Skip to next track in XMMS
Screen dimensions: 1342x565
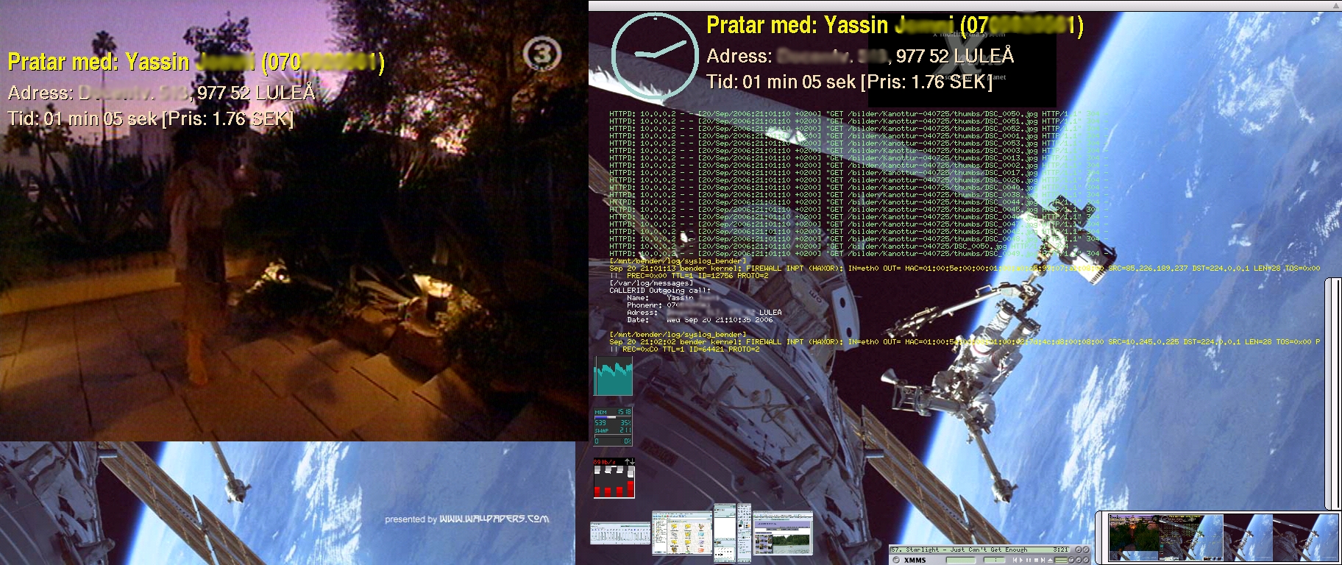point(1043,560)
